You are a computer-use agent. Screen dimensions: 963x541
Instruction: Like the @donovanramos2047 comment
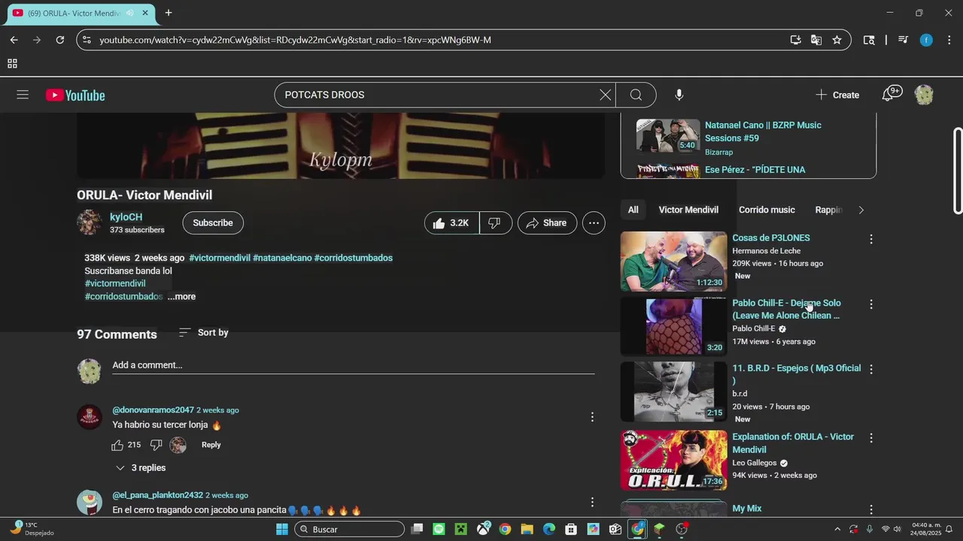pyautogui.click(x=117, y=445)
